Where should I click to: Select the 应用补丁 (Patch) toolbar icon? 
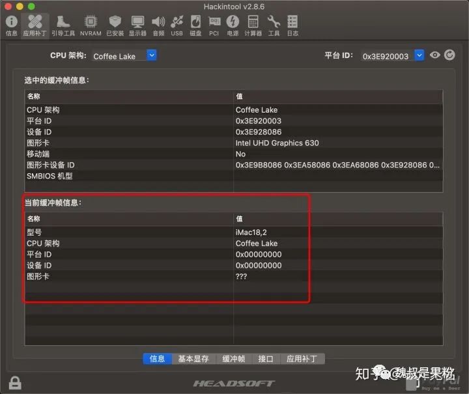(35, 25)
